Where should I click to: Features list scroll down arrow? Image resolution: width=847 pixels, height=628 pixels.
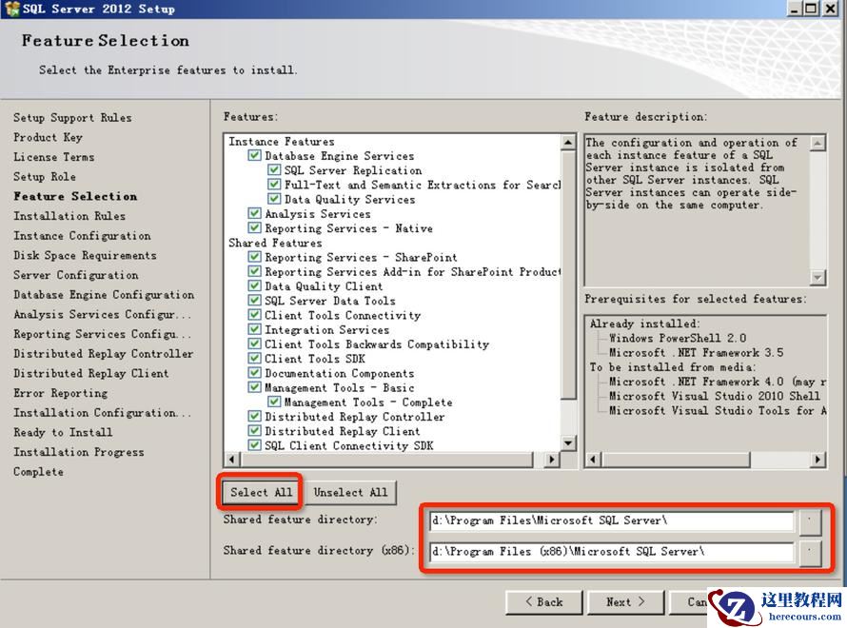point(568,443)
